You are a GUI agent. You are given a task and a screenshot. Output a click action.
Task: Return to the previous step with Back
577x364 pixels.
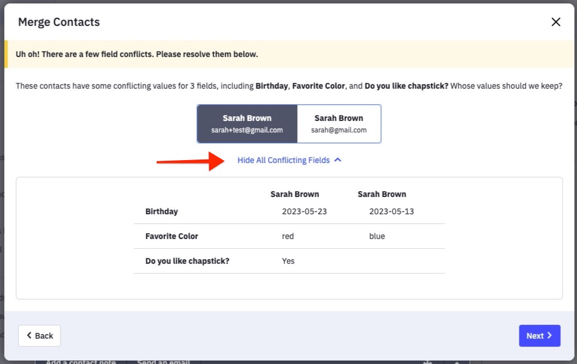[x=39, y=336]
